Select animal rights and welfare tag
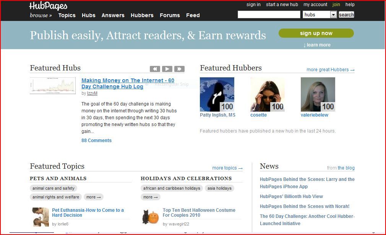The height and width of the screenshot is (235, 386). tap(56, 197)
